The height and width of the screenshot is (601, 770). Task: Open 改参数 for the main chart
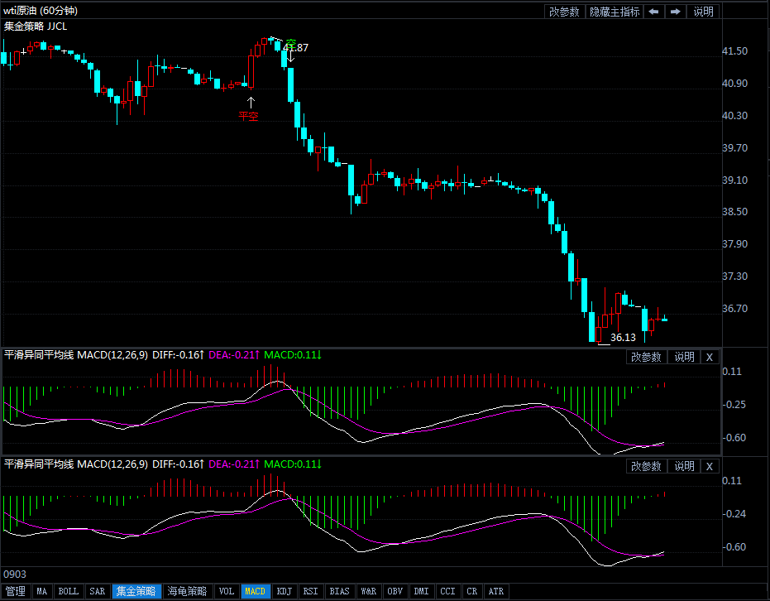click(565, 12)
